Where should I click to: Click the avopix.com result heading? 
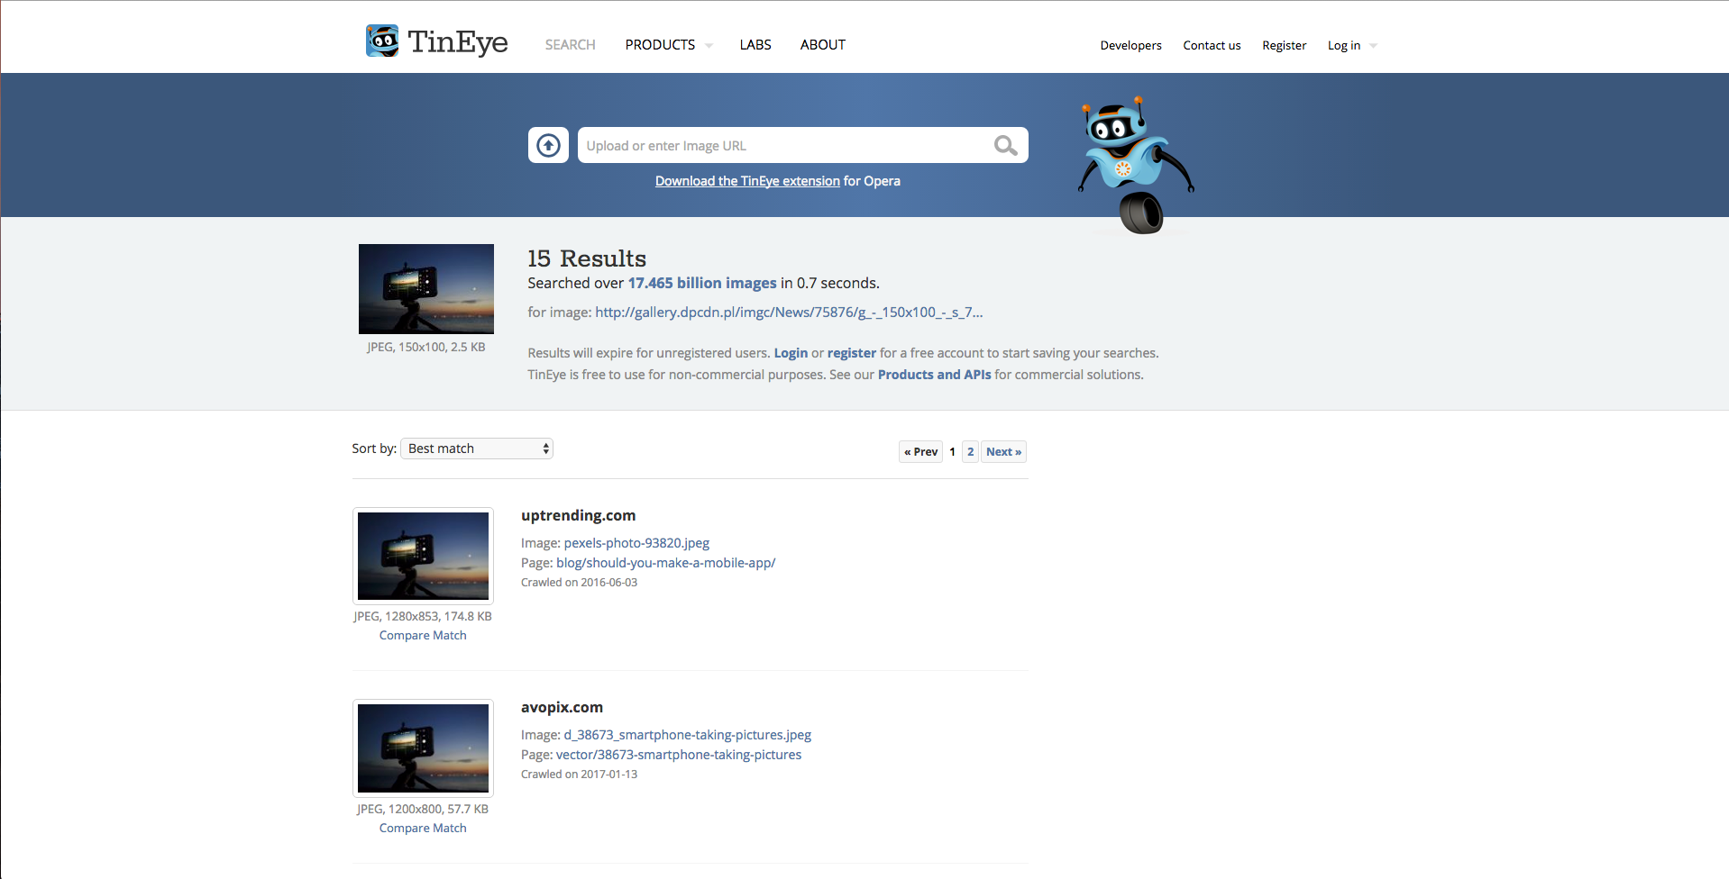click(x=563, y=707)
